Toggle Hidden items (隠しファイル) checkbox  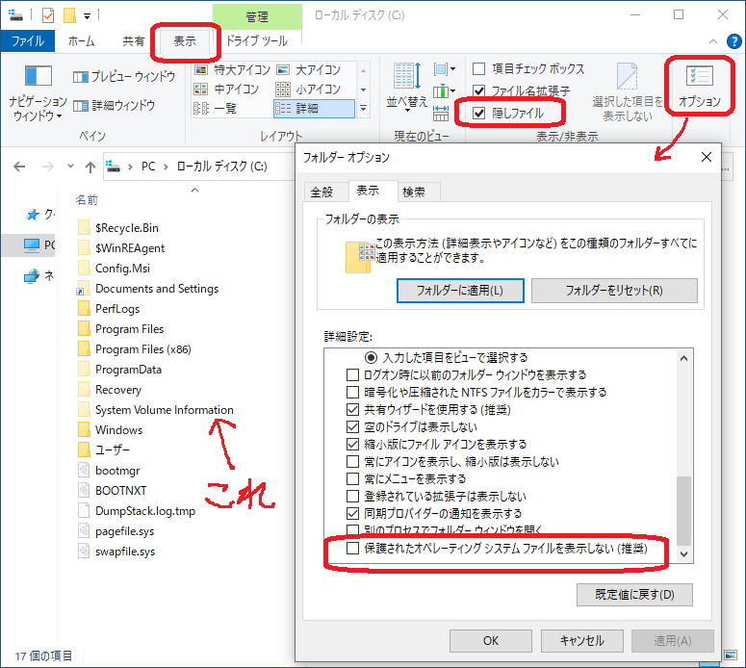478,114
